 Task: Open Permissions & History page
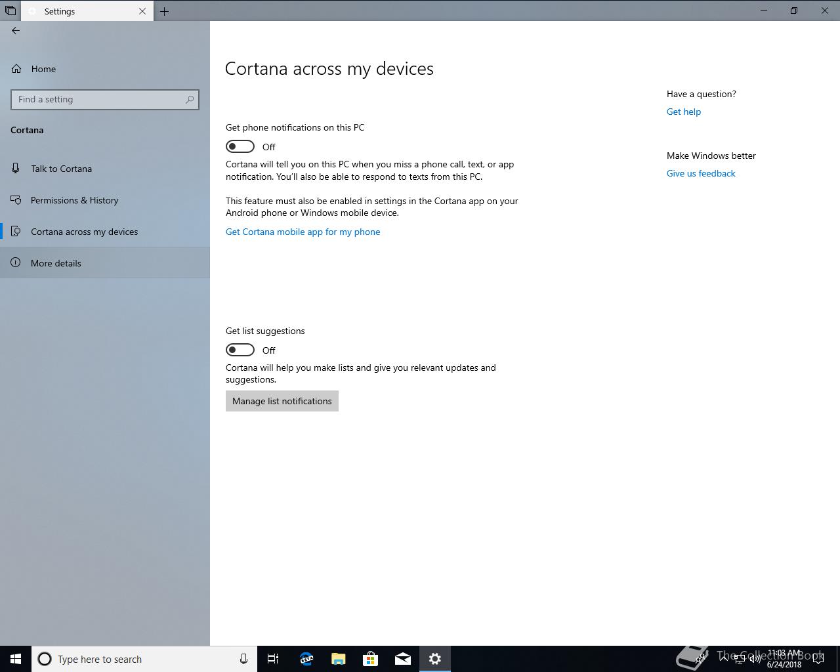click(x=105, y=200)
